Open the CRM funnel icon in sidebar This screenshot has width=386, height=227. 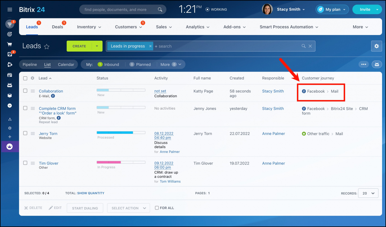pos(10,24)
